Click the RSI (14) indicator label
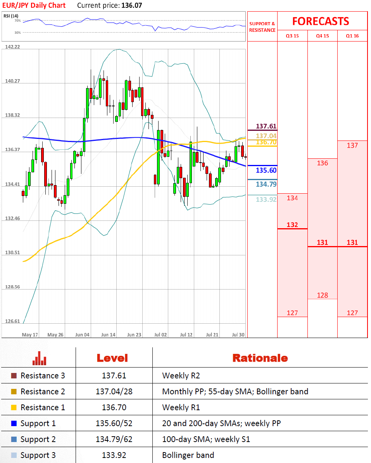The image size is (371, 463). pyautogui.click(x=10, y=16)
